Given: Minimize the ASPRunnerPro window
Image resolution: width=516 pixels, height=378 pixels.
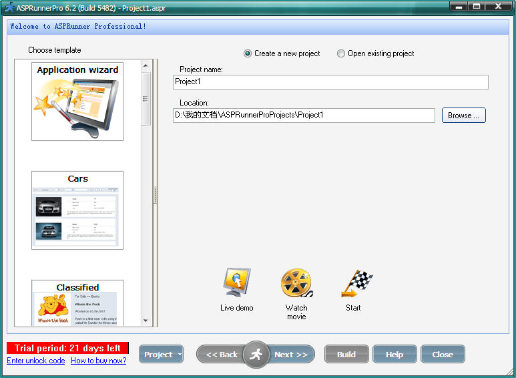Looking at the screenshot, I should pos(460,6).
